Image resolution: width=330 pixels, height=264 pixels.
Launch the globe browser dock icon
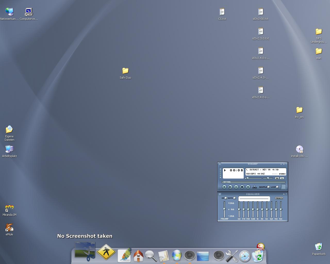tap(177, 255)
